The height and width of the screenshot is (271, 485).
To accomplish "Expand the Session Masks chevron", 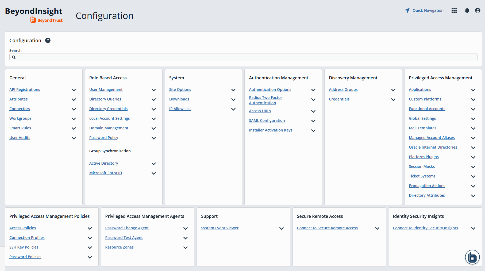I will click(x=473, y=167).
